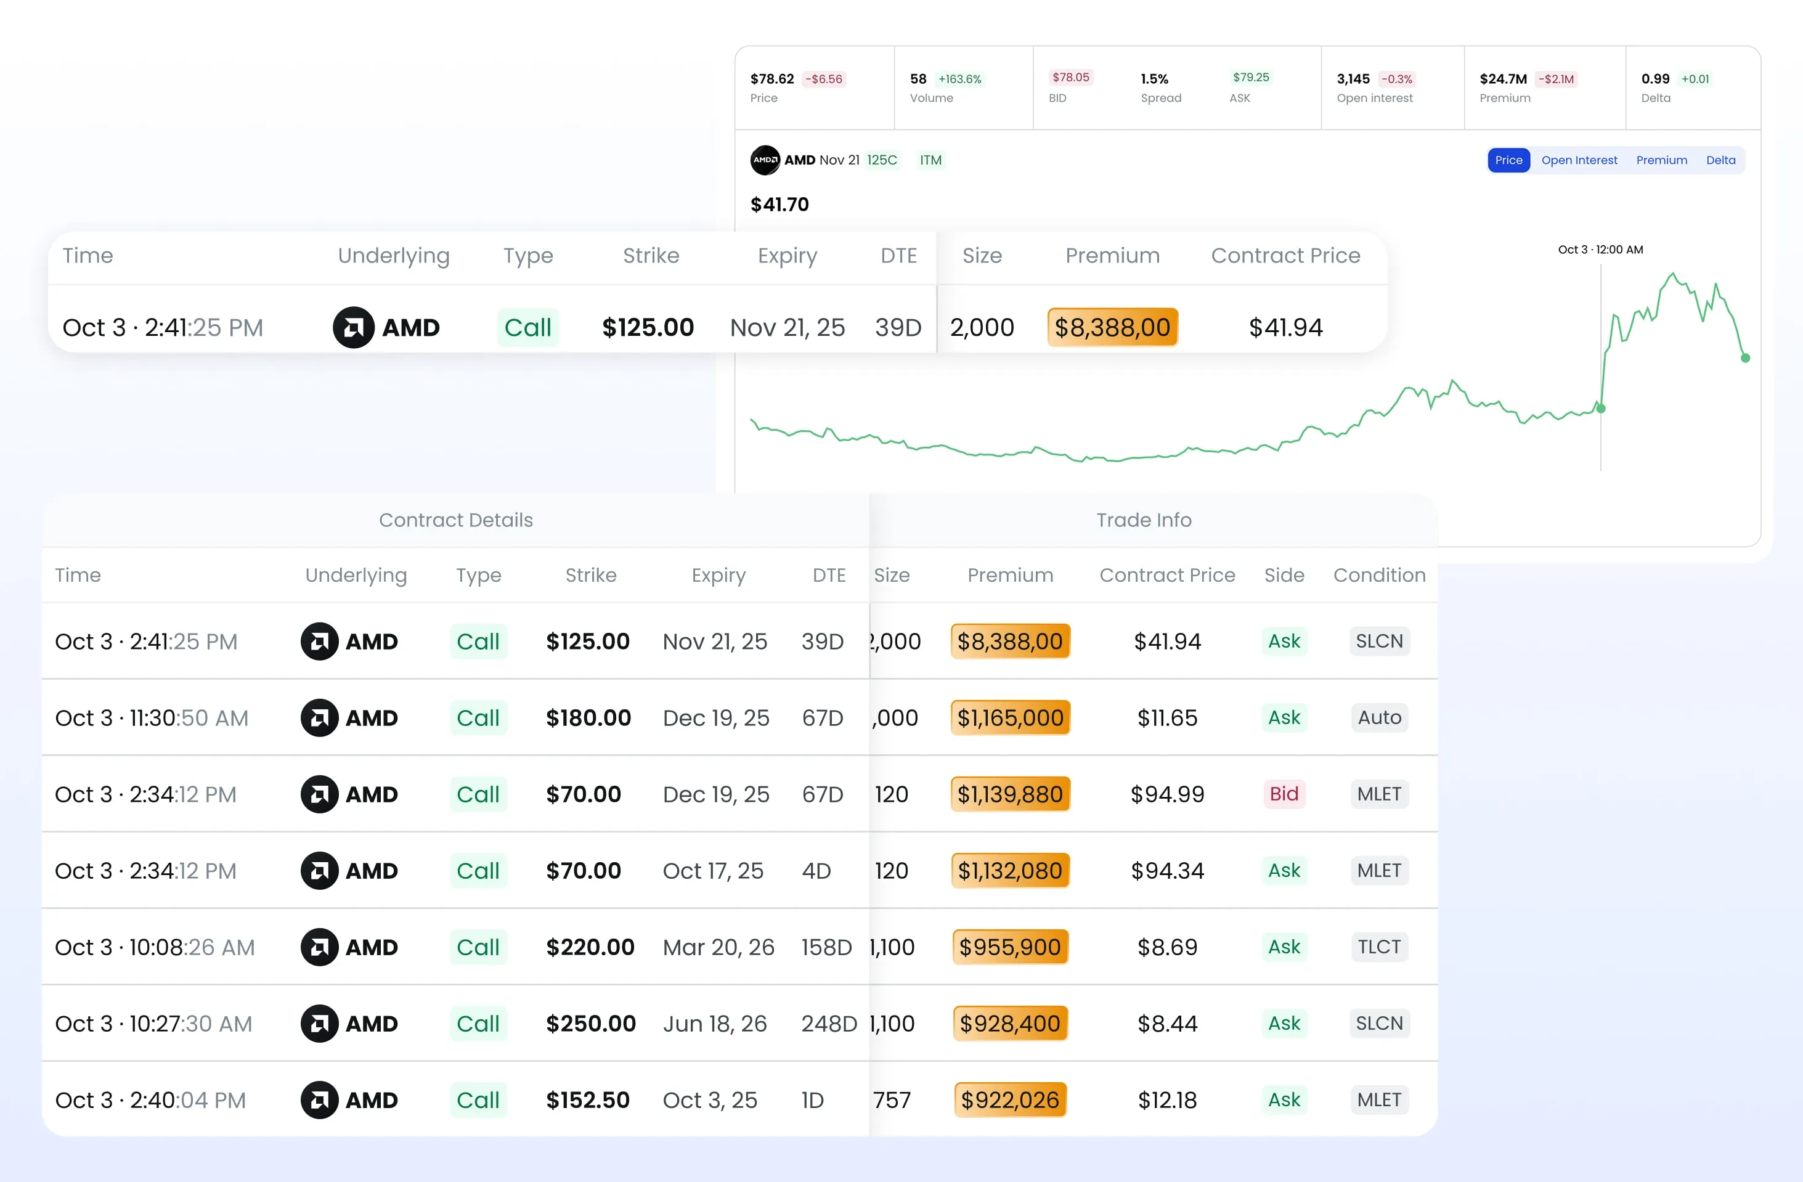The width and height of the screenshot is (1803, 1182).
Task: Click AMD logo in $220.00 strike row
Action: [319, 947]
